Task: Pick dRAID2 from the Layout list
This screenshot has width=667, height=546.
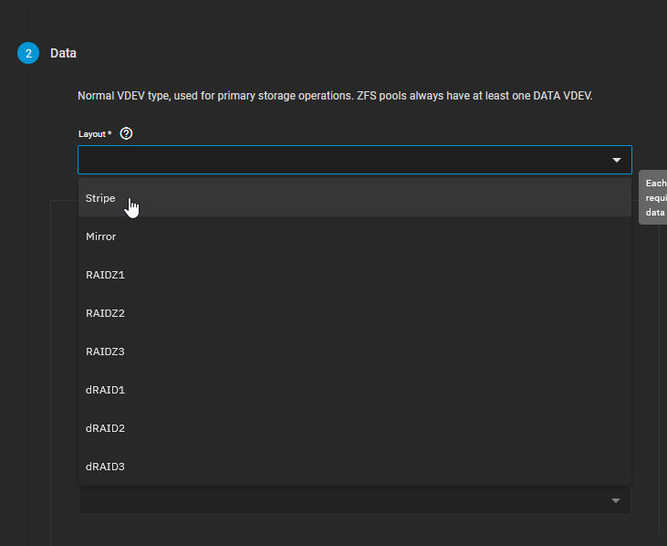Action: point(105,428)
